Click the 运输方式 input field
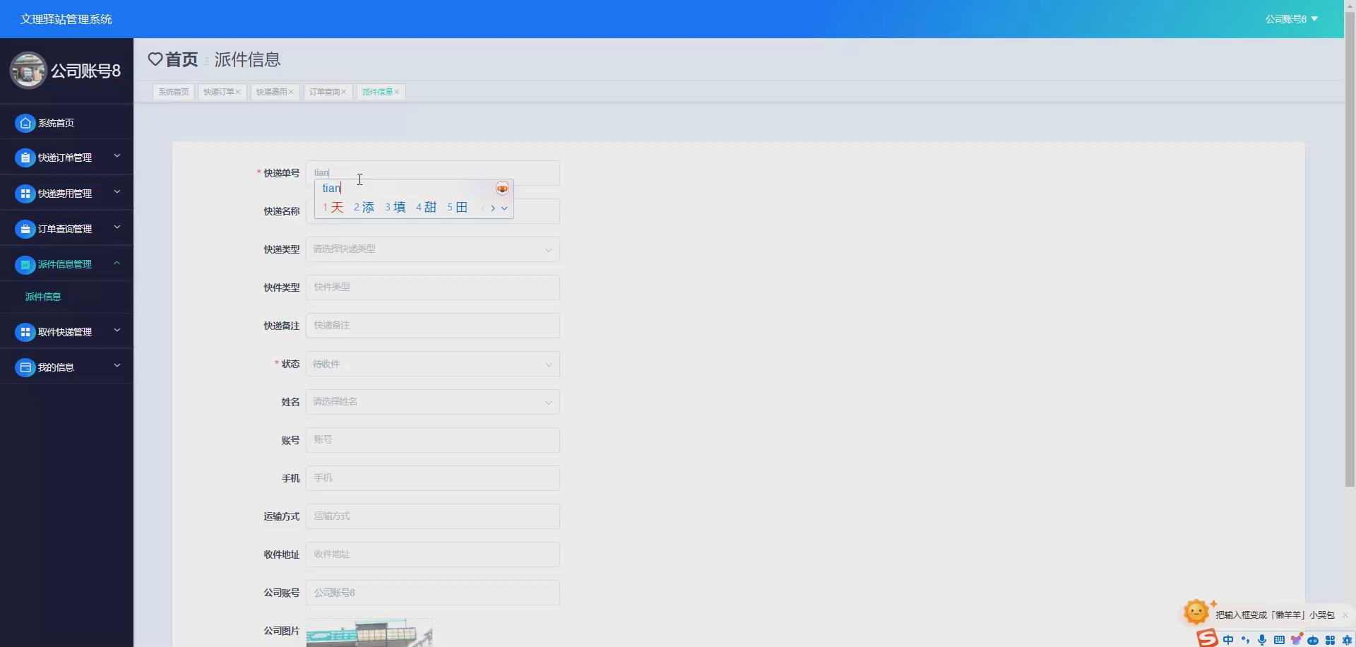The width and height of the screenshot is (1356, 647). point(433,516)
